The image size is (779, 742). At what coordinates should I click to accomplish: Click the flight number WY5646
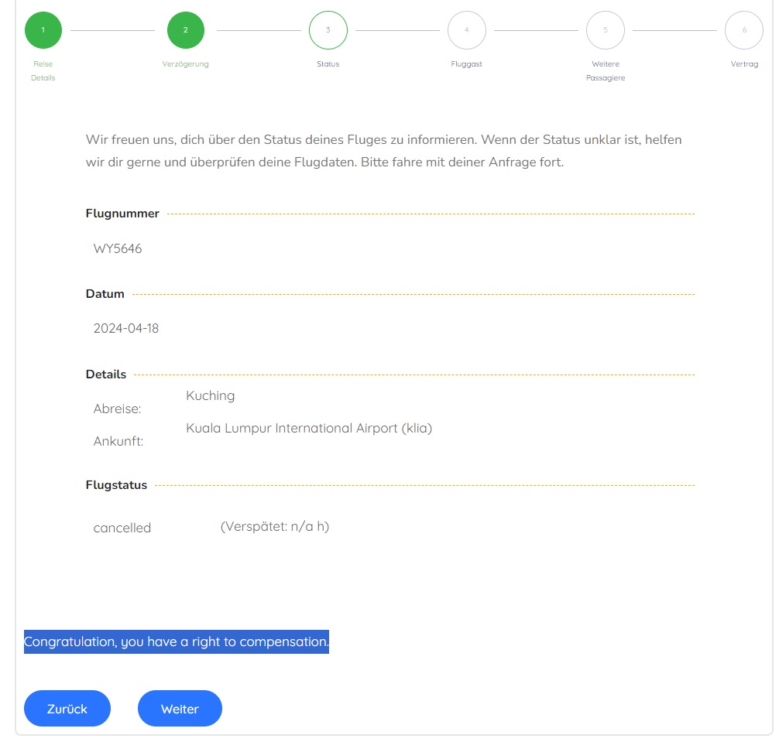coord(118,248)
